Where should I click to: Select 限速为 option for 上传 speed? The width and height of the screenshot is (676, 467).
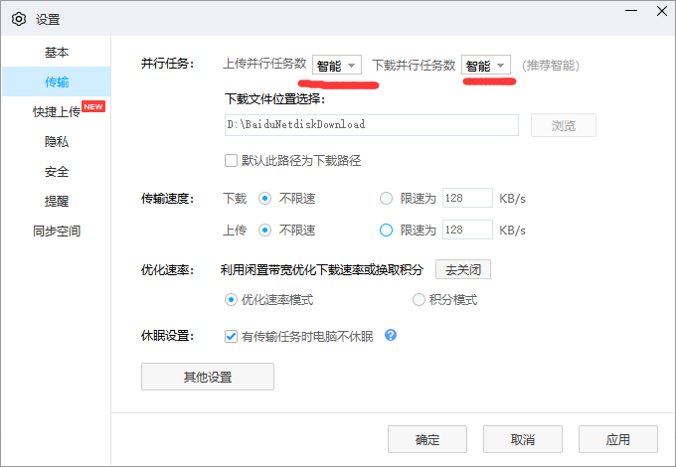[386, 231]
